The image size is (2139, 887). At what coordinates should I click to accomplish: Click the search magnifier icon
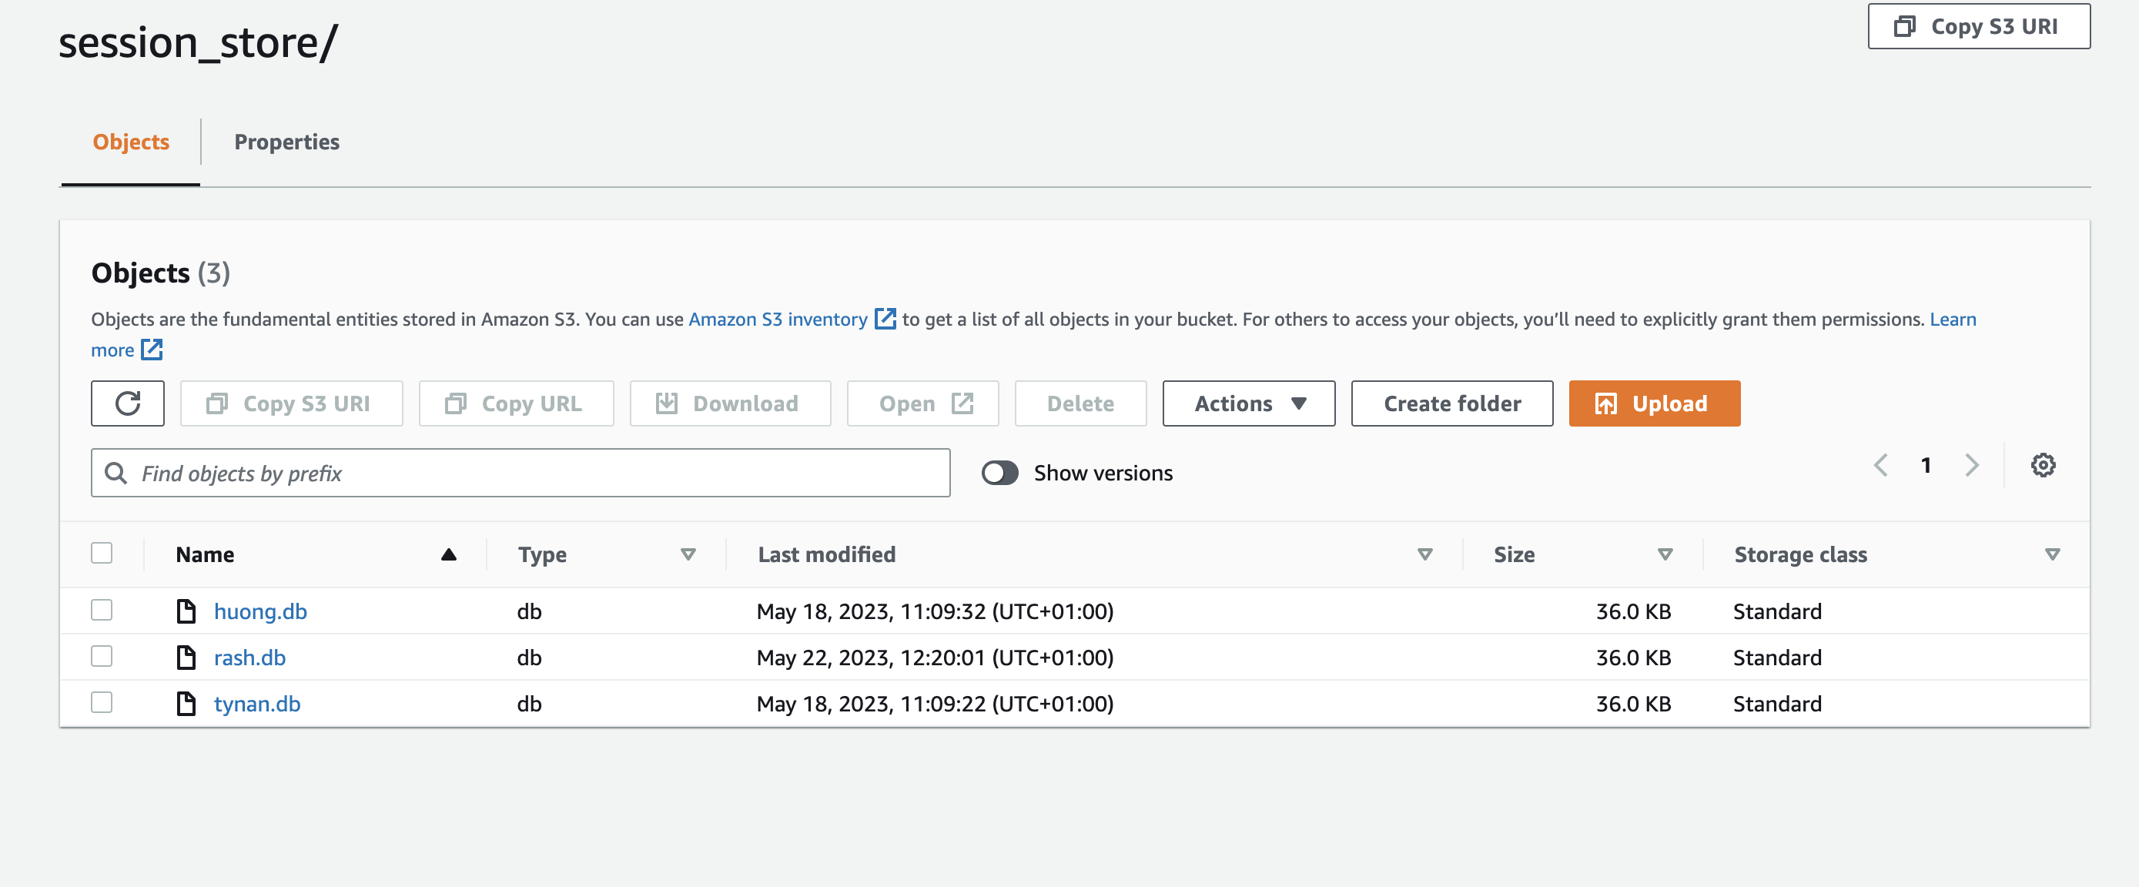click(116, 474)
